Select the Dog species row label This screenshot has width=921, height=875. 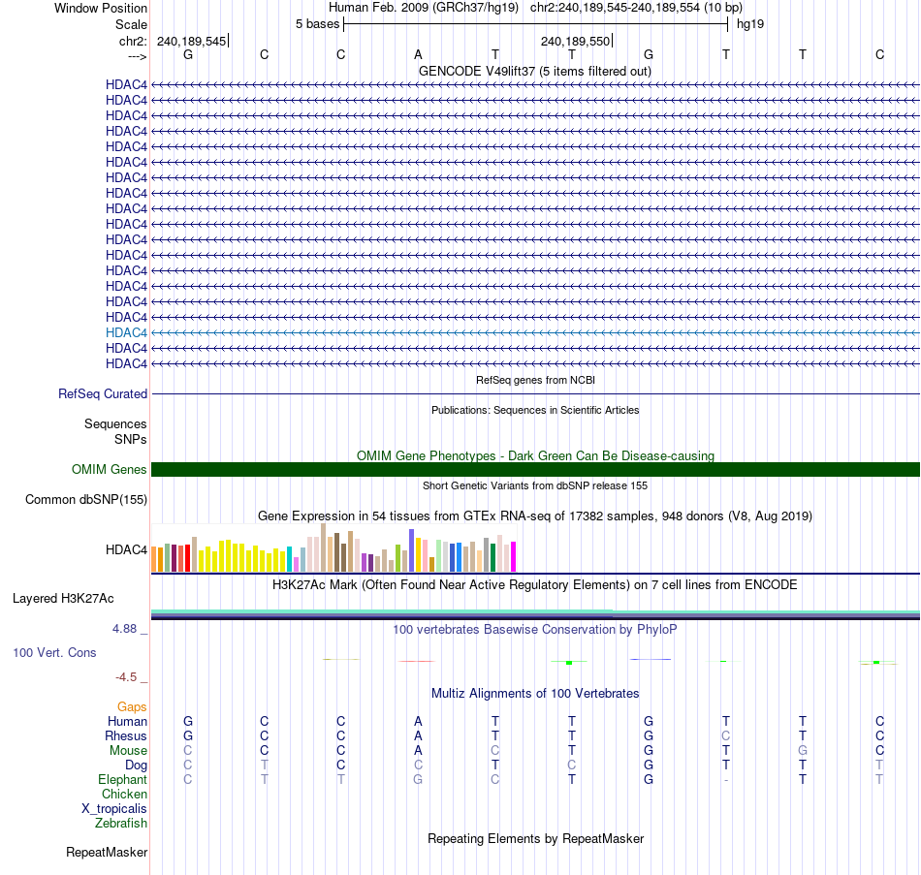(x=137, y=766)
